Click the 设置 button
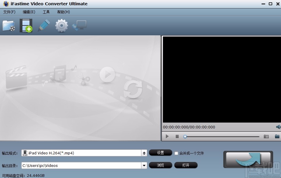The image size is (281, 178). click(x=160, y=153)
